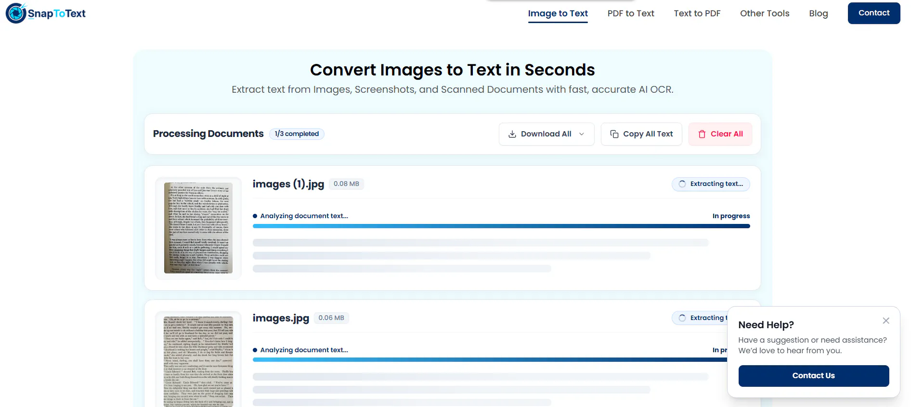The height and width of the screenshot is (407, 911).
Task: Click Extracting text status for images (1).jpg
Action: coord(711,184)
